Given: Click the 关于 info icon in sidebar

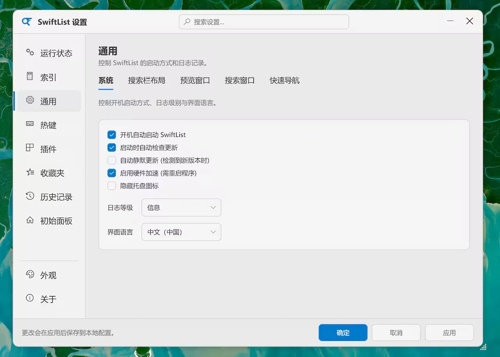Looking at the screenshot, I should click(30, 298).
